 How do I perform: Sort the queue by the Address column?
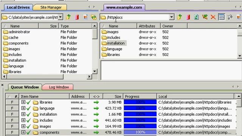79,97
